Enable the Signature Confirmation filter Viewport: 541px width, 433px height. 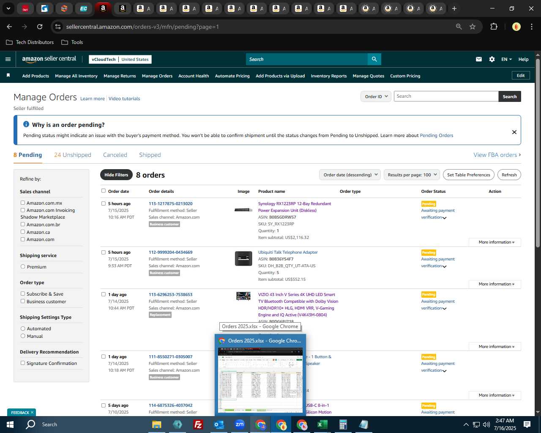(23, 363)
